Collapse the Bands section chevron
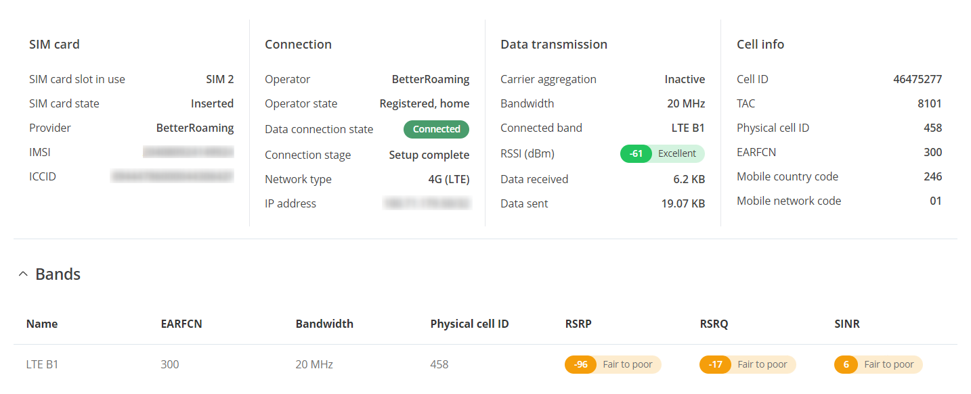This screenshot has height=394, width=971. [x=23, y=274]
